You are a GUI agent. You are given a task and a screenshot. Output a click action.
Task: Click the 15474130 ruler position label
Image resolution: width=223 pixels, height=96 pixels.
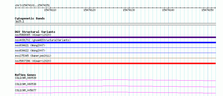tap(129, 10)
